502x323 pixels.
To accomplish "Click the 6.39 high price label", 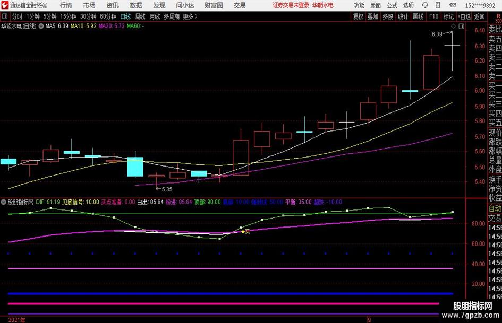I will point(437,34).
